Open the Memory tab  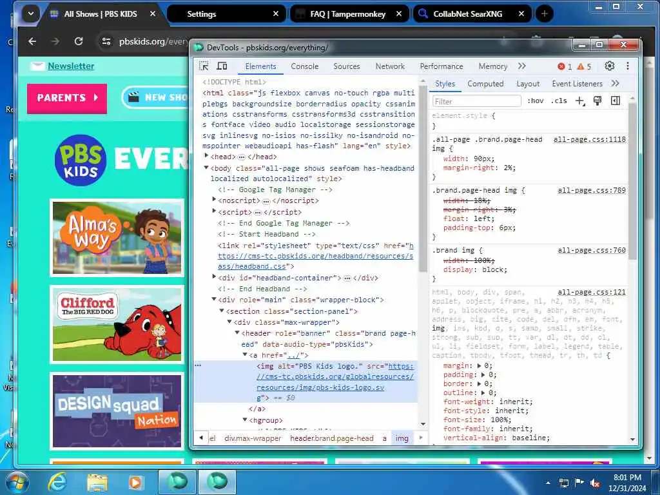tap(492, 66)
